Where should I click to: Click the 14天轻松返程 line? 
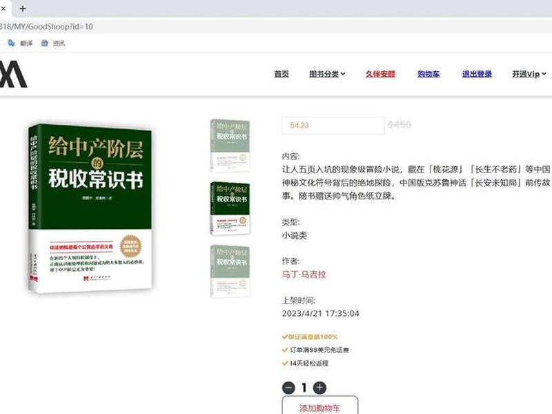305,363
